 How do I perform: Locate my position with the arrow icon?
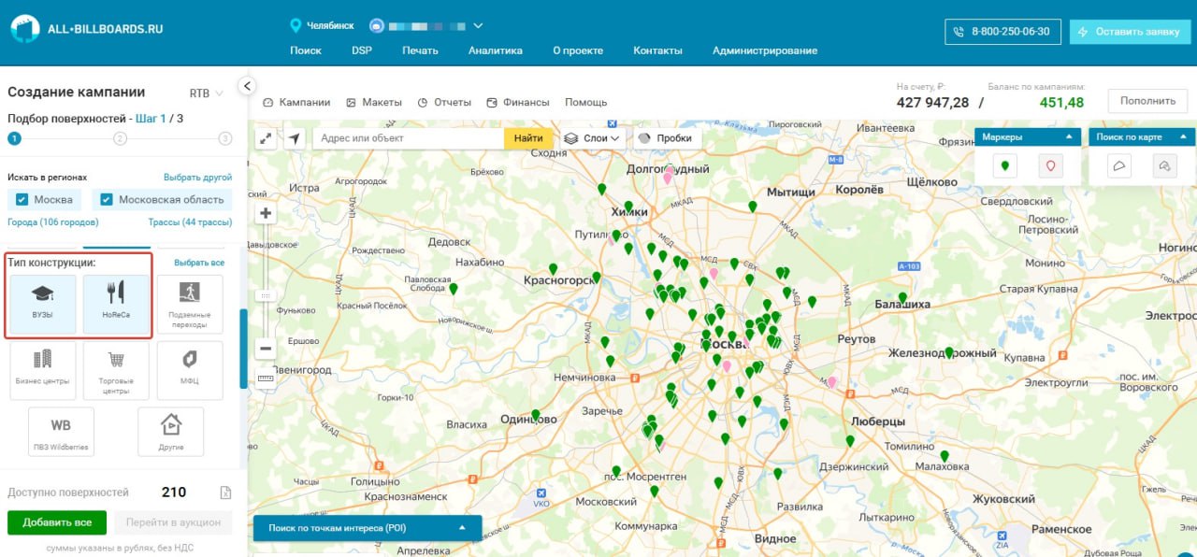(x=295, y=138)
